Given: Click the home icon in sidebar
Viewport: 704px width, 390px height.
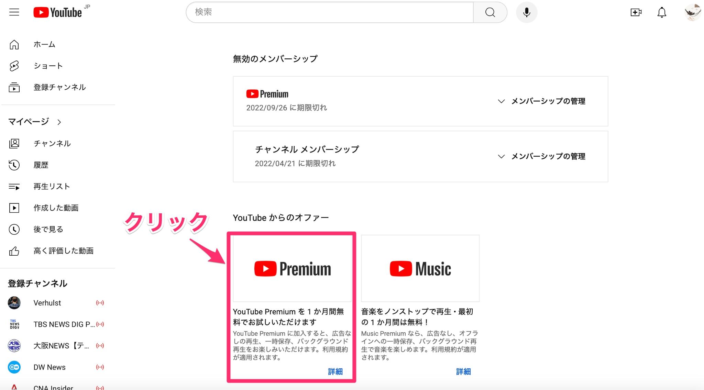Looking at the screenshot, I should pyautogui.click(x=13, y=44).
